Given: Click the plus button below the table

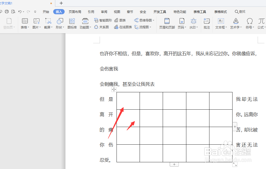Looking at the screenshot, I should [x=174, y=164].
